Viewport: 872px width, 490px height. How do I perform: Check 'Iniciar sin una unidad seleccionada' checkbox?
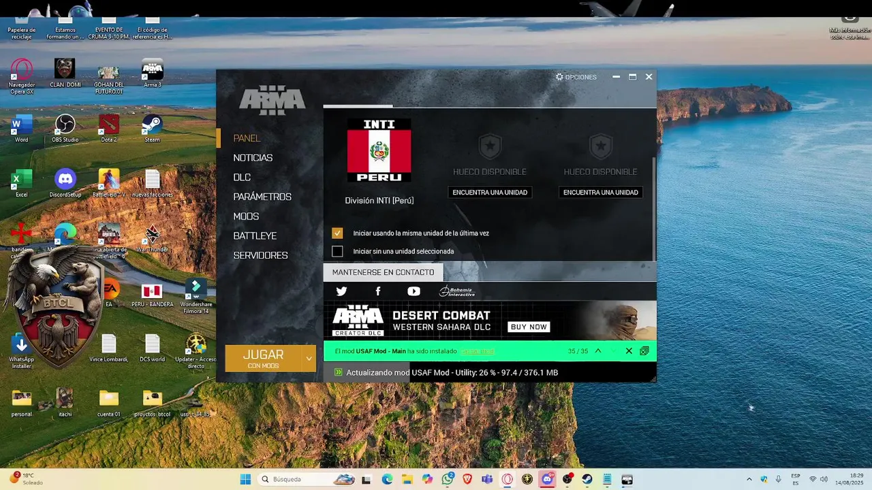click(x=337, y=251)
